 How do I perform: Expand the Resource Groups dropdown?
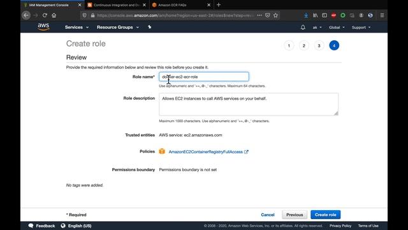(118, 27)
